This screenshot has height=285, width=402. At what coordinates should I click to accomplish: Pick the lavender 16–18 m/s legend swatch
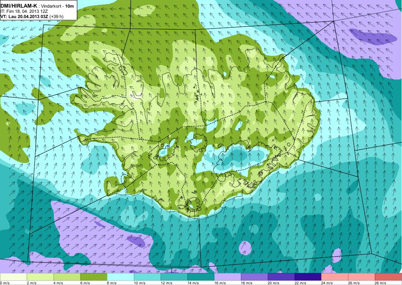coord(228,277)
